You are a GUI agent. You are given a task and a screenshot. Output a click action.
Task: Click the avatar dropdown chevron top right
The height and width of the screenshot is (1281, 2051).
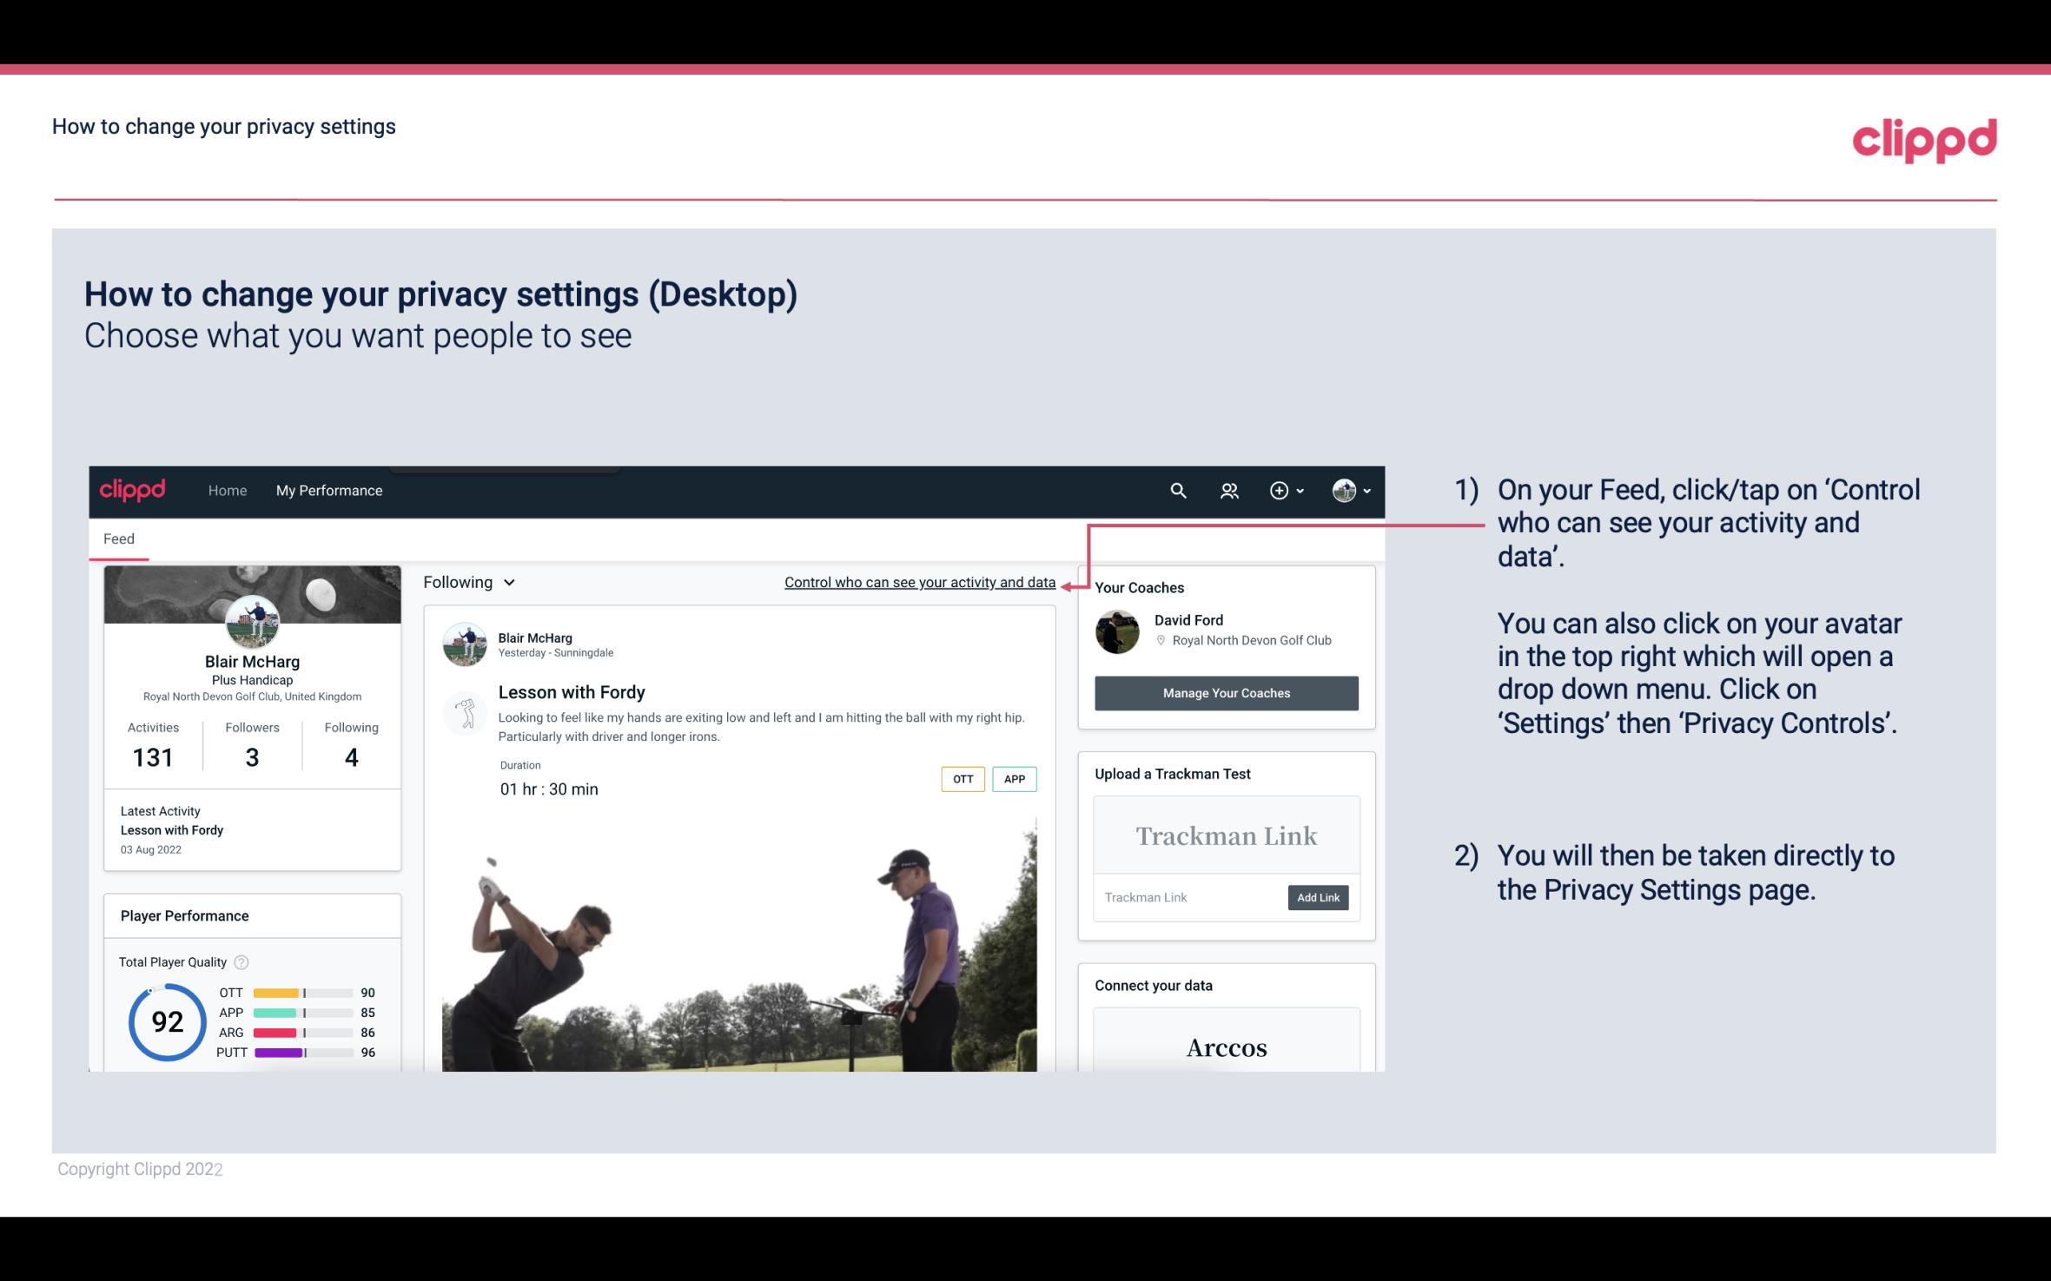point(1365,490)
